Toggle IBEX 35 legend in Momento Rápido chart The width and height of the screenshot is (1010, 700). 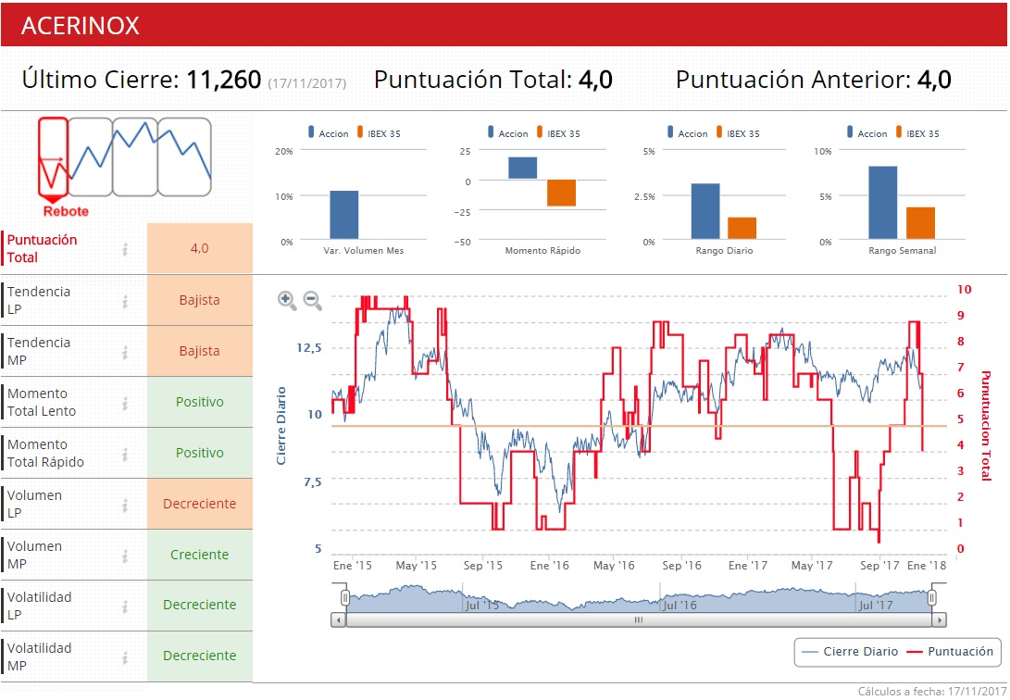click(x=558, y=133)
